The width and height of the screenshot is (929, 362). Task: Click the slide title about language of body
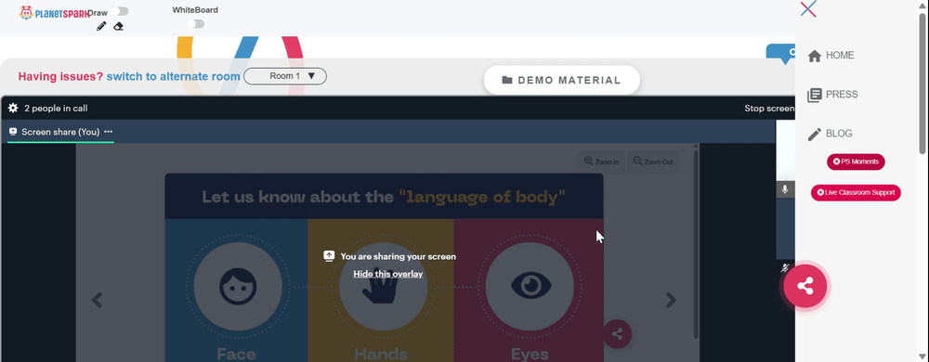384,197
